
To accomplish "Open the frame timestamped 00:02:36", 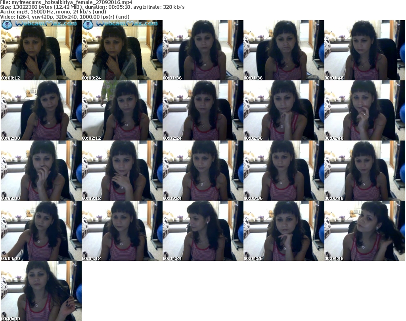I will pos(283,110).
